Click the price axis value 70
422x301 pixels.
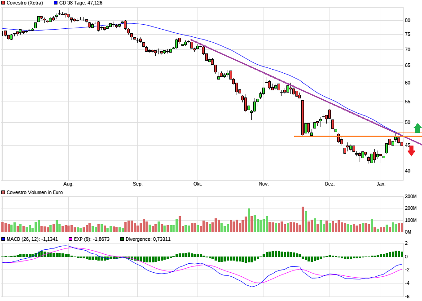pos(408,49)
